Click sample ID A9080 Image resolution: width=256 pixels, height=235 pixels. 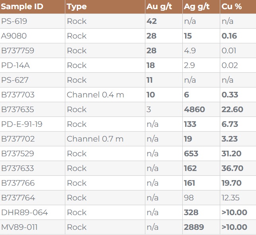14,36
